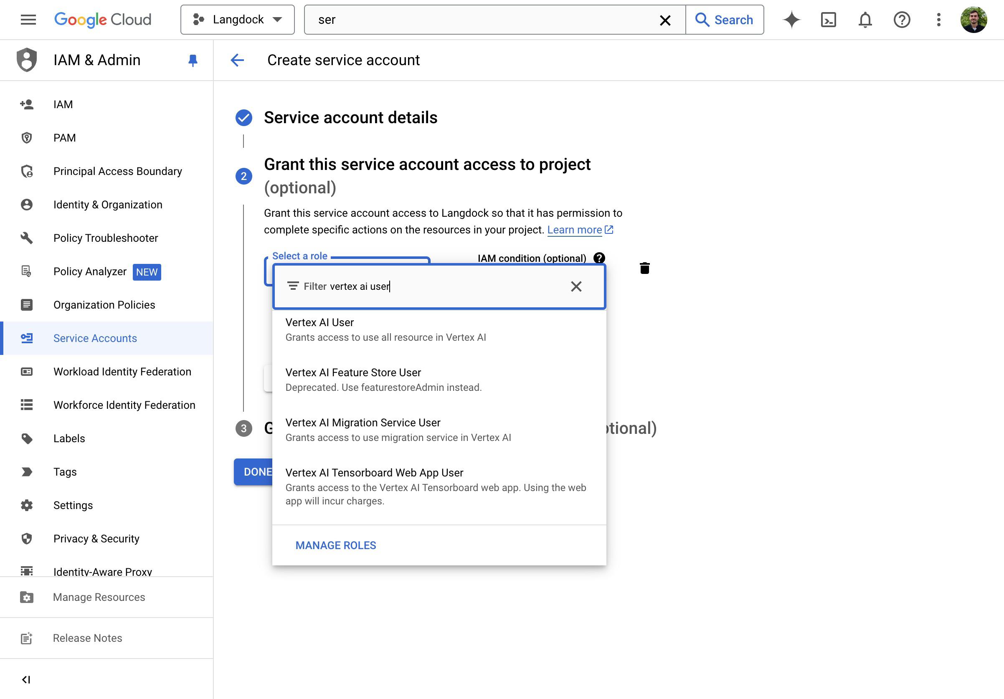The height and width of the screenshot is (699, 1004).
Task: Click the Policy Troubleshooter wrench icon
Action: click(x=27, y=238)
